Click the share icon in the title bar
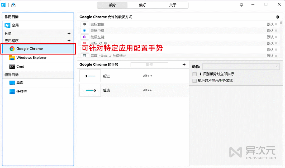This screenshot has width=285, height=168. (x=13, y=4)
